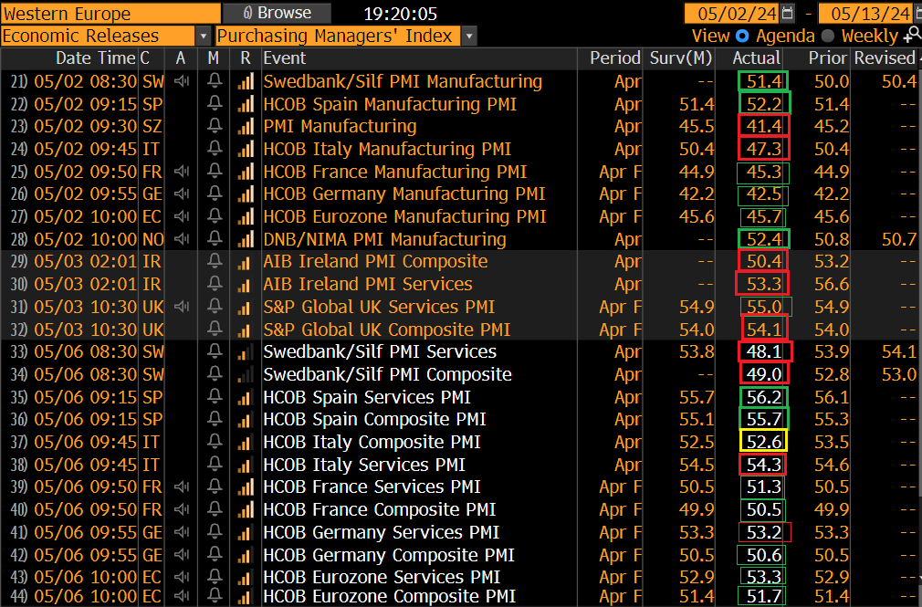Click the R relevance column header
The image size is (922, 607).
click(246, 58)
